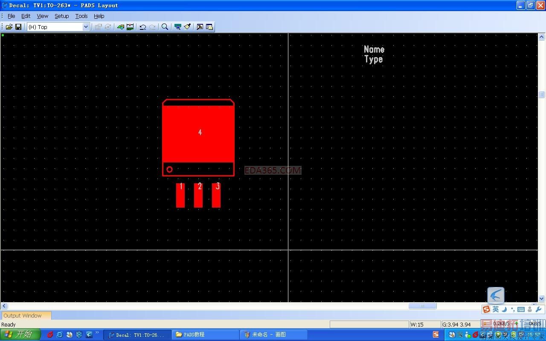Select the Name text label

pyautogui.click(x=374, y=49)
